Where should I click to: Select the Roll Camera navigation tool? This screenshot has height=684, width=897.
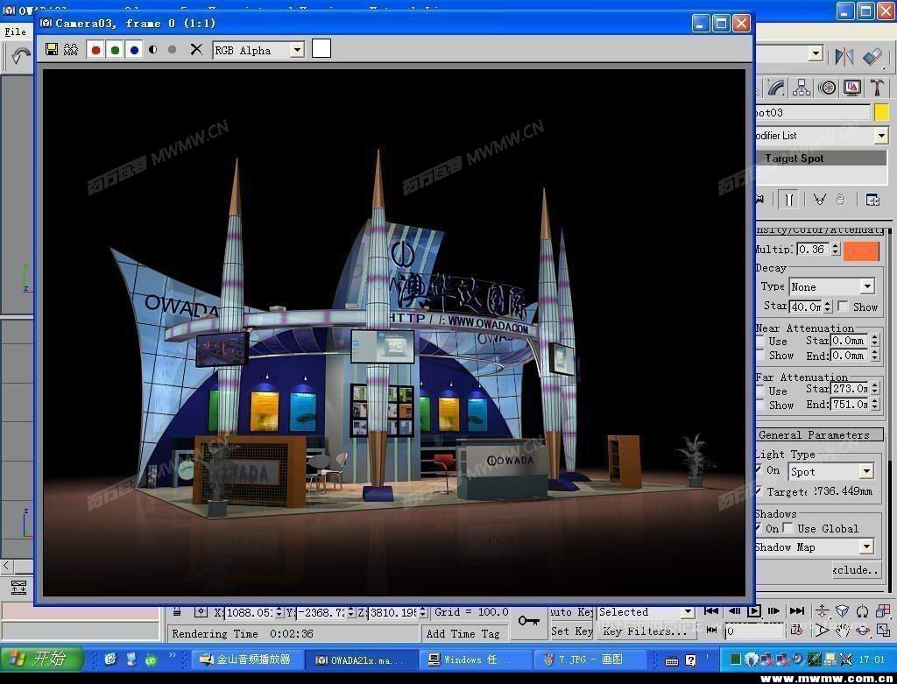[863, 610]
